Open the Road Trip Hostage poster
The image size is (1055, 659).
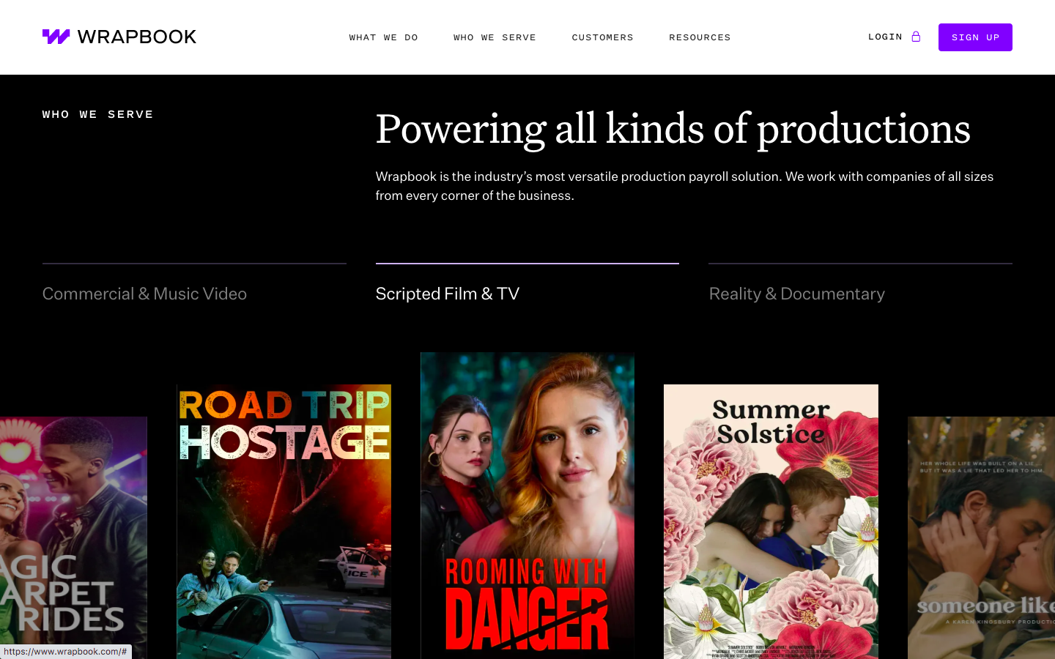click(284, 521)
